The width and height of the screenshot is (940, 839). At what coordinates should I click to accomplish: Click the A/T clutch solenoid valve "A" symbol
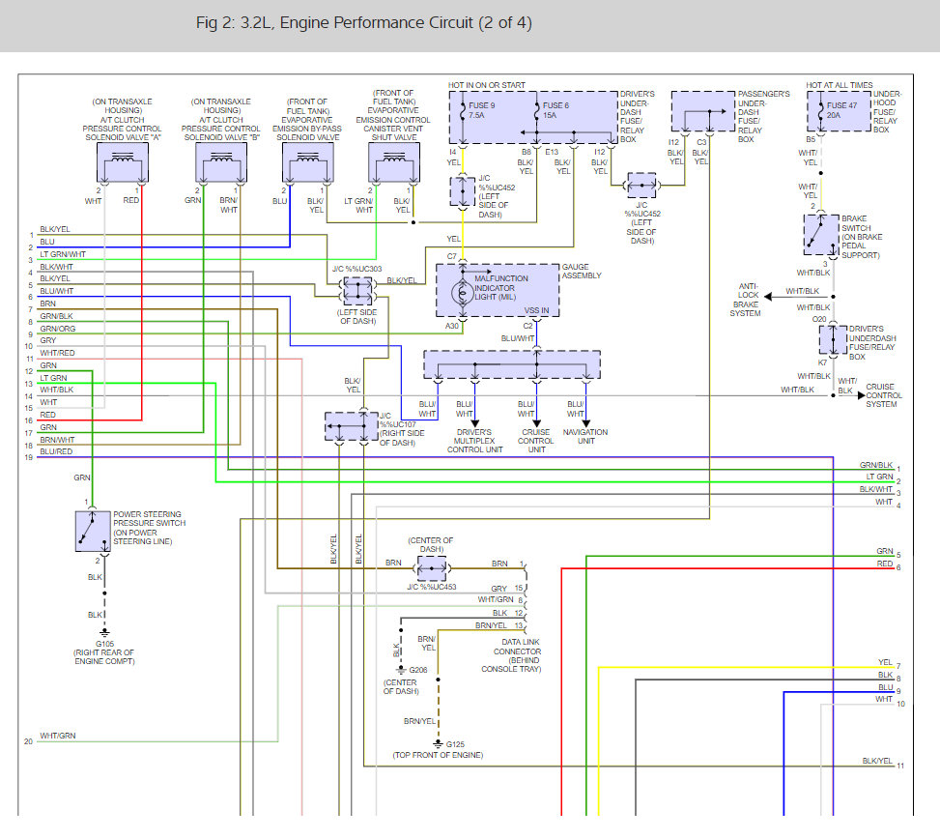click(x=123, y=162)
